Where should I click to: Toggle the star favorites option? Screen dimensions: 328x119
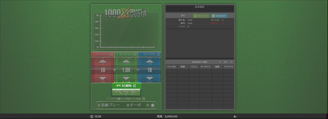point(151,105)
